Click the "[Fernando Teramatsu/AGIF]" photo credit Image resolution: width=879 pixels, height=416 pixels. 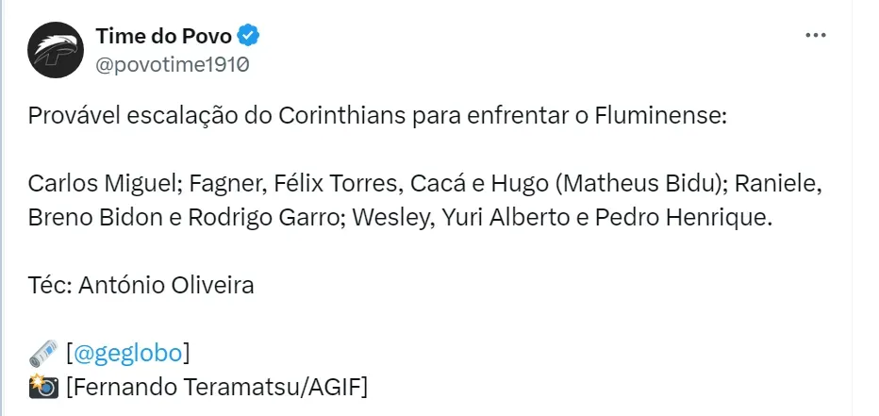coord(217,386)
